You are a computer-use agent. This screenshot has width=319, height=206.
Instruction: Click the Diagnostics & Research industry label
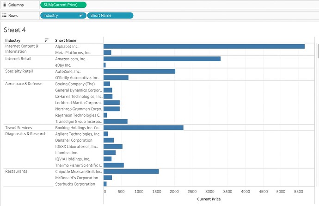26,134
